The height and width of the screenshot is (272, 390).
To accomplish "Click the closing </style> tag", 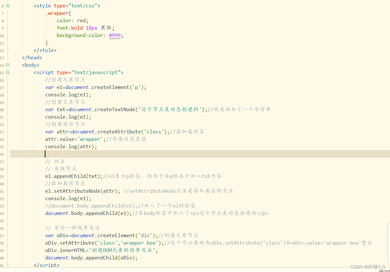I will pyautogui.click(x=45, y=50).
